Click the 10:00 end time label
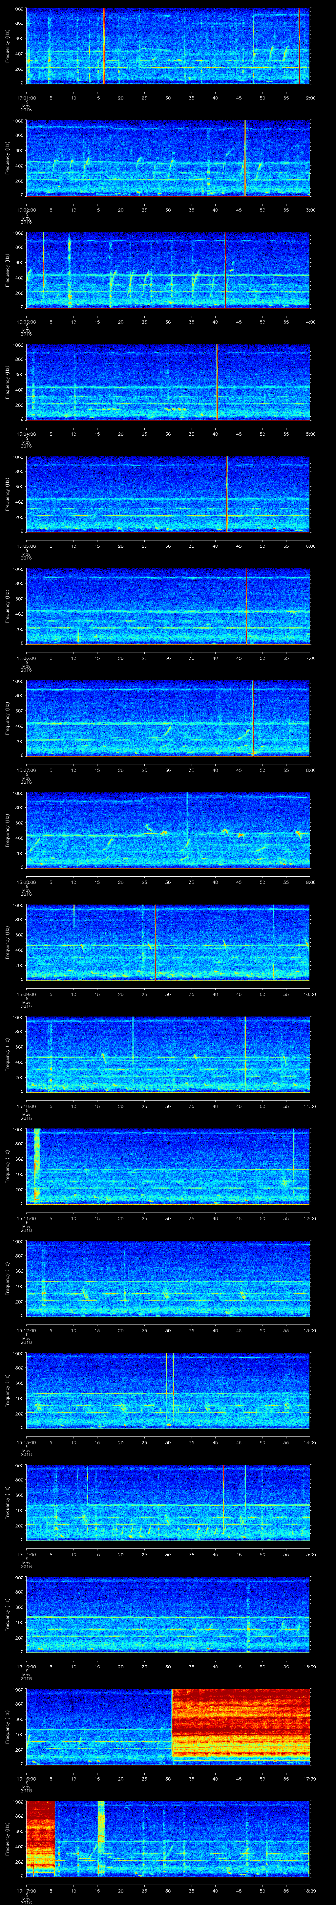The height and width of the screenshot is (1905, 336). [x=310, y=994]
